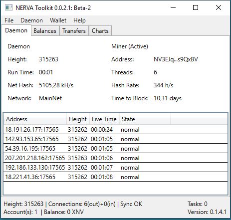This screenshot has width=231, height=220.
Task: Open the File menu
Action: tap(9, 20)
